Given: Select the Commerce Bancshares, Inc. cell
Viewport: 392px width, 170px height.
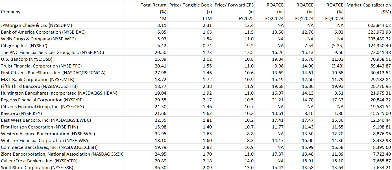Looking at the screenshot, I should click(x=62, y=147).
